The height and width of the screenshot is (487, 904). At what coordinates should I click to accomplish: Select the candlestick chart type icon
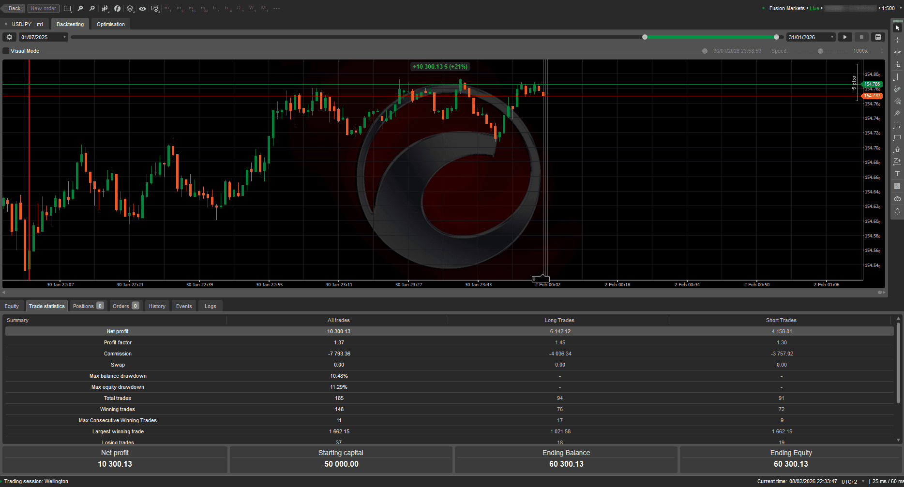pos(105,8)
